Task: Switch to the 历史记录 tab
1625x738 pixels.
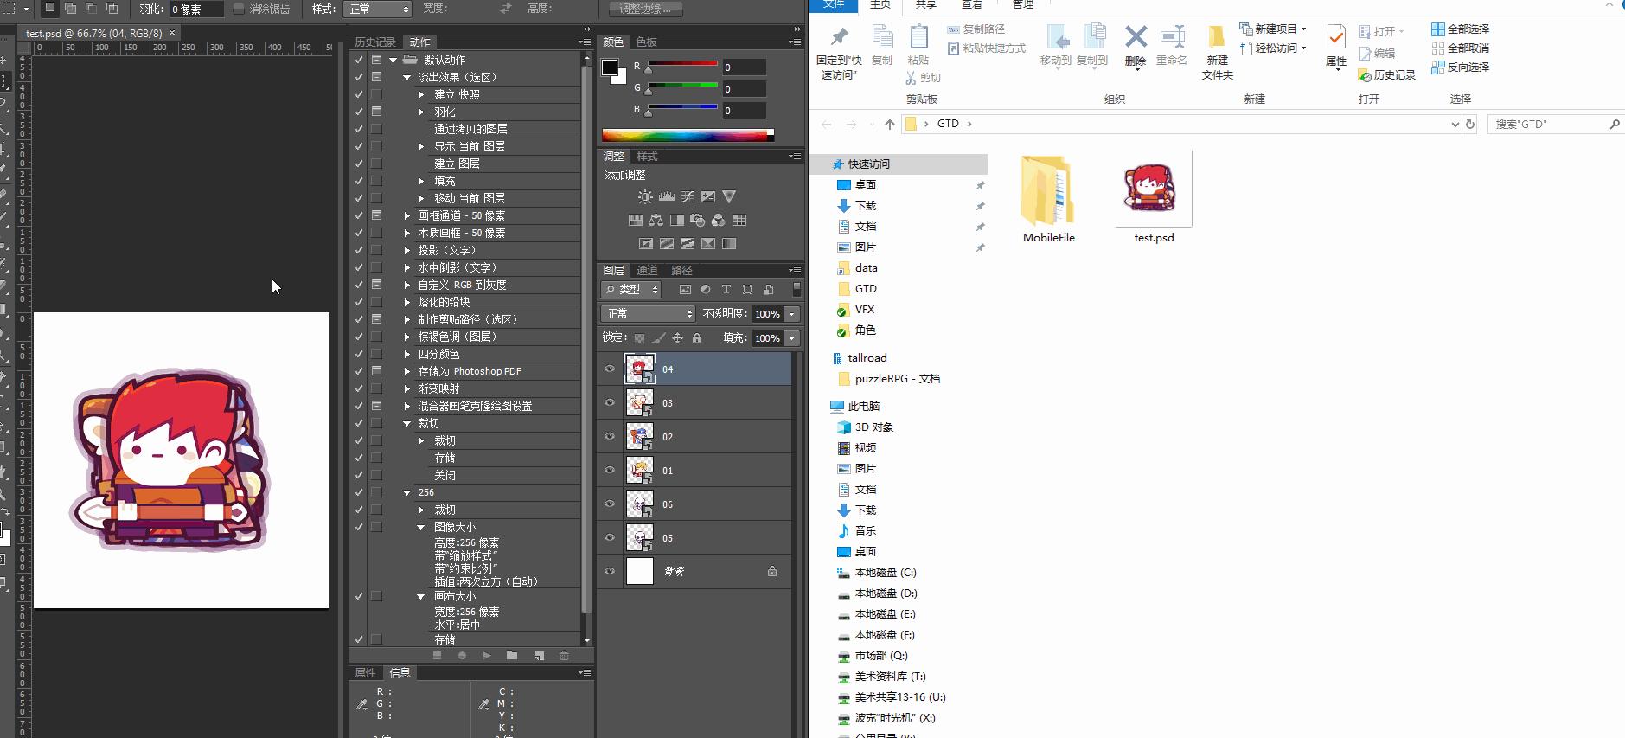Action: (374, 42)
